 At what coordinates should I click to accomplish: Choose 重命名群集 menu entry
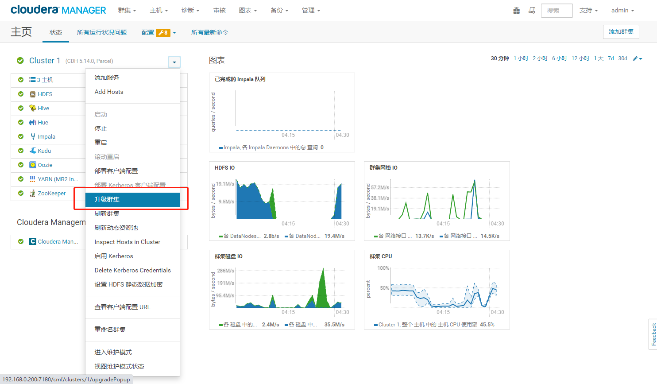click(x=132, y=330)
